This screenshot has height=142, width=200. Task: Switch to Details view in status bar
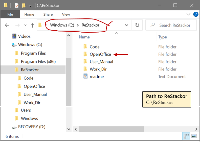pyautogui.click(x=186, y=136)
